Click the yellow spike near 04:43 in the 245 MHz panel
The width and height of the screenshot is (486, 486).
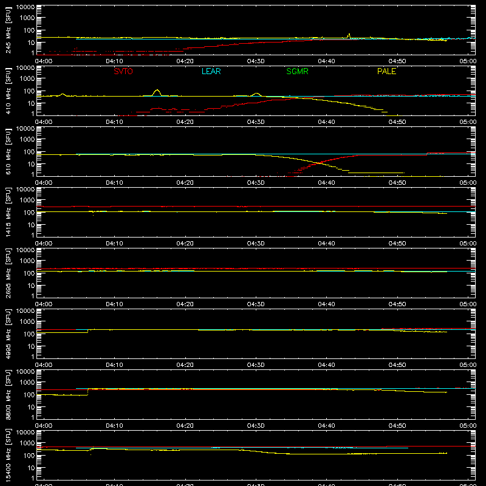(x=349, y=35)
